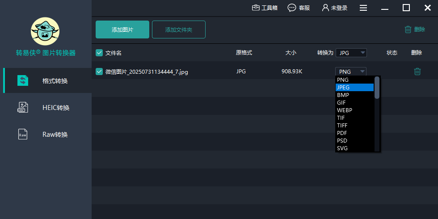The height and width of the screenshot is (219, 438).
Task: Uncheck the 微信图片 file row checkbox
Action: point(99,72)
